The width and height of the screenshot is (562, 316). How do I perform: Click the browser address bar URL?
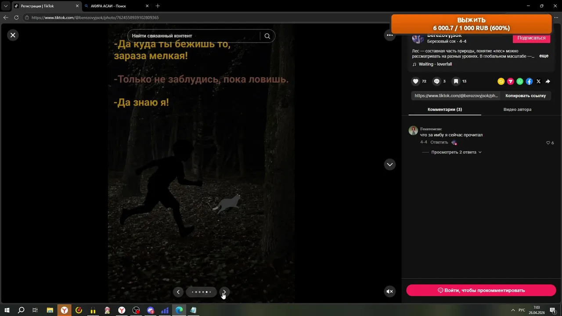pos(95,18)
